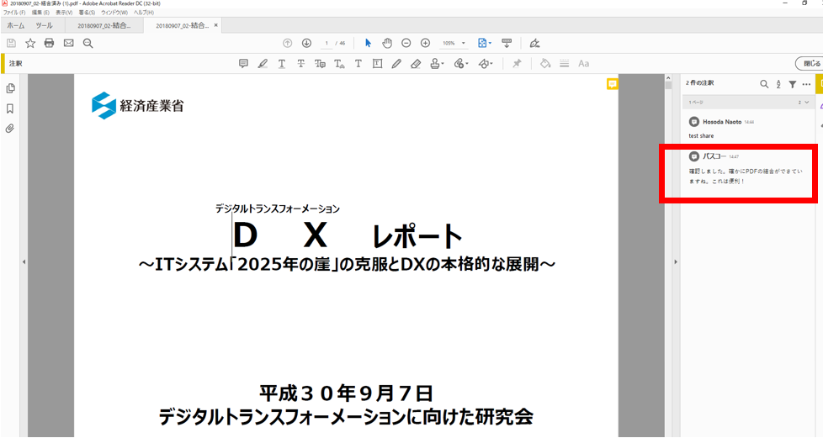
Task: Send the file by email icon
Action: click(x=69, y=43)
